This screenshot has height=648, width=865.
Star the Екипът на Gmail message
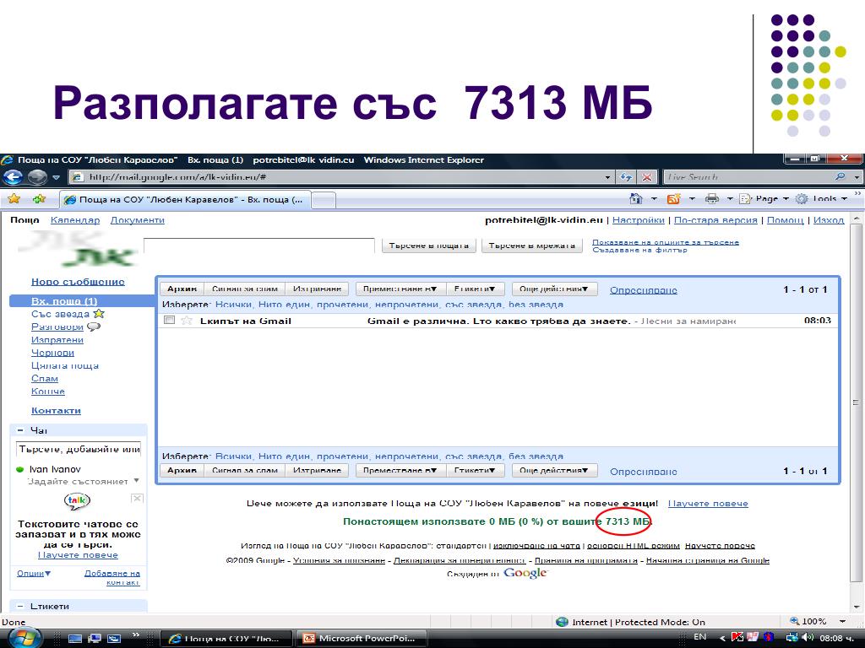pos(187,321)
